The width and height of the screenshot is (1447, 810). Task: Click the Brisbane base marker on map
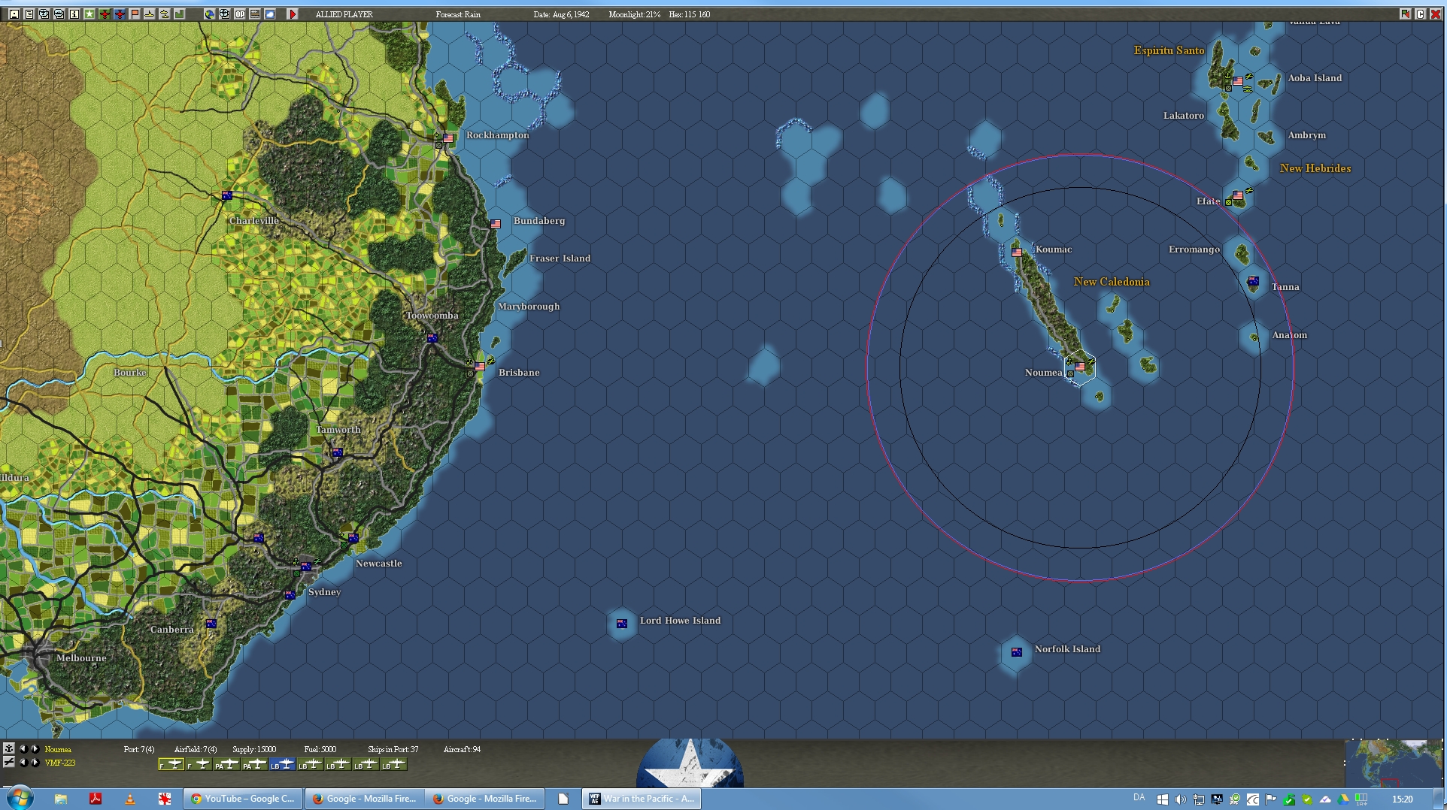pyautogui.click(x=480, y=367)
